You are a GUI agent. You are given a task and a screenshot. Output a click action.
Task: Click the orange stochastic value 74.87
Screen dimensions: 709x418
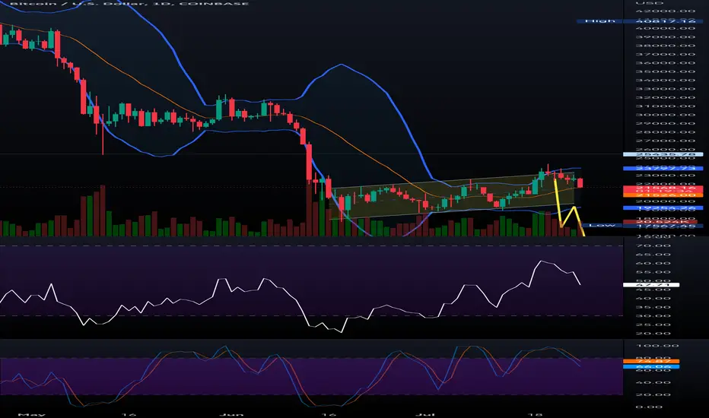click(651, 362)
